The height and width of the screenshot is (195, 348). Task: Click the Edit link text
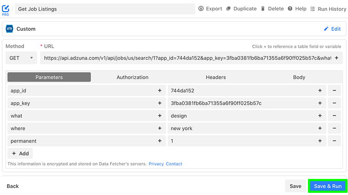pyautogui.click(x=336, y=29)
